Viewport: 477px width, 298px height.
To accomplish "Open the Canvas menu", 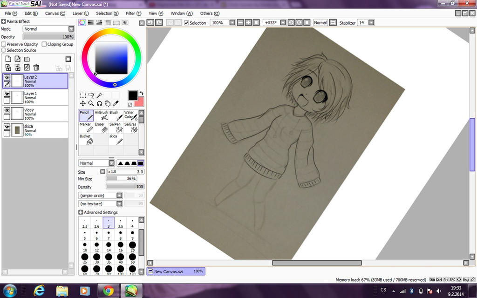I will click(x=55, y=14).
